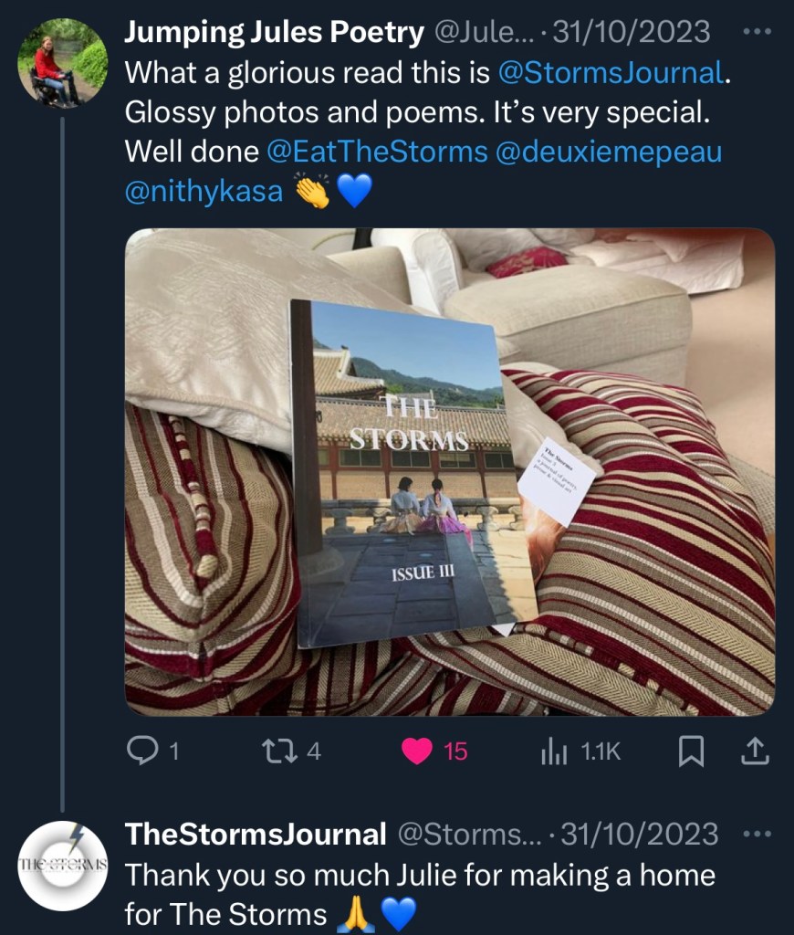Open the 31/10/2023 timestamp on the reply
The height and width of the screenshot is (935, 794).
tap(640, 835)
